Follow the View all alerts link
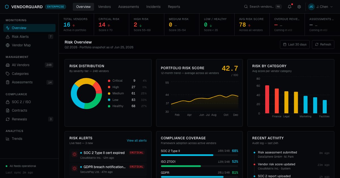The width and height of the screenshot is (340, 178). [137, 140]
